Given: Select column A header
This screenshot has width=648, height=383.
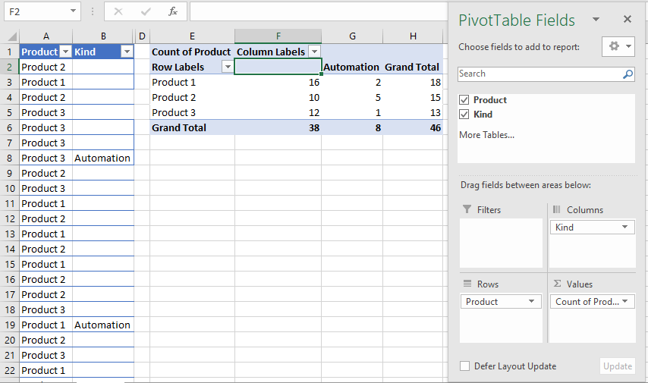Looking at the screenshot, I should click(46, 36).
